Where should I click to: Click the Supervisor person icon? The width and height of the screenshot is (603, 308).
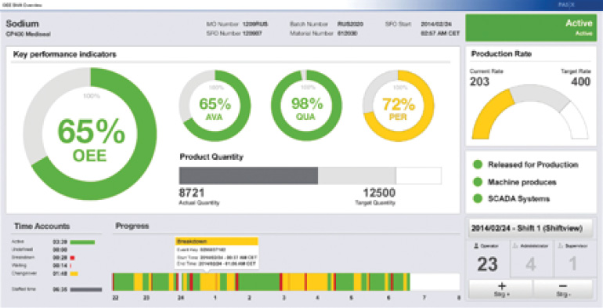(x=560, y=245)
